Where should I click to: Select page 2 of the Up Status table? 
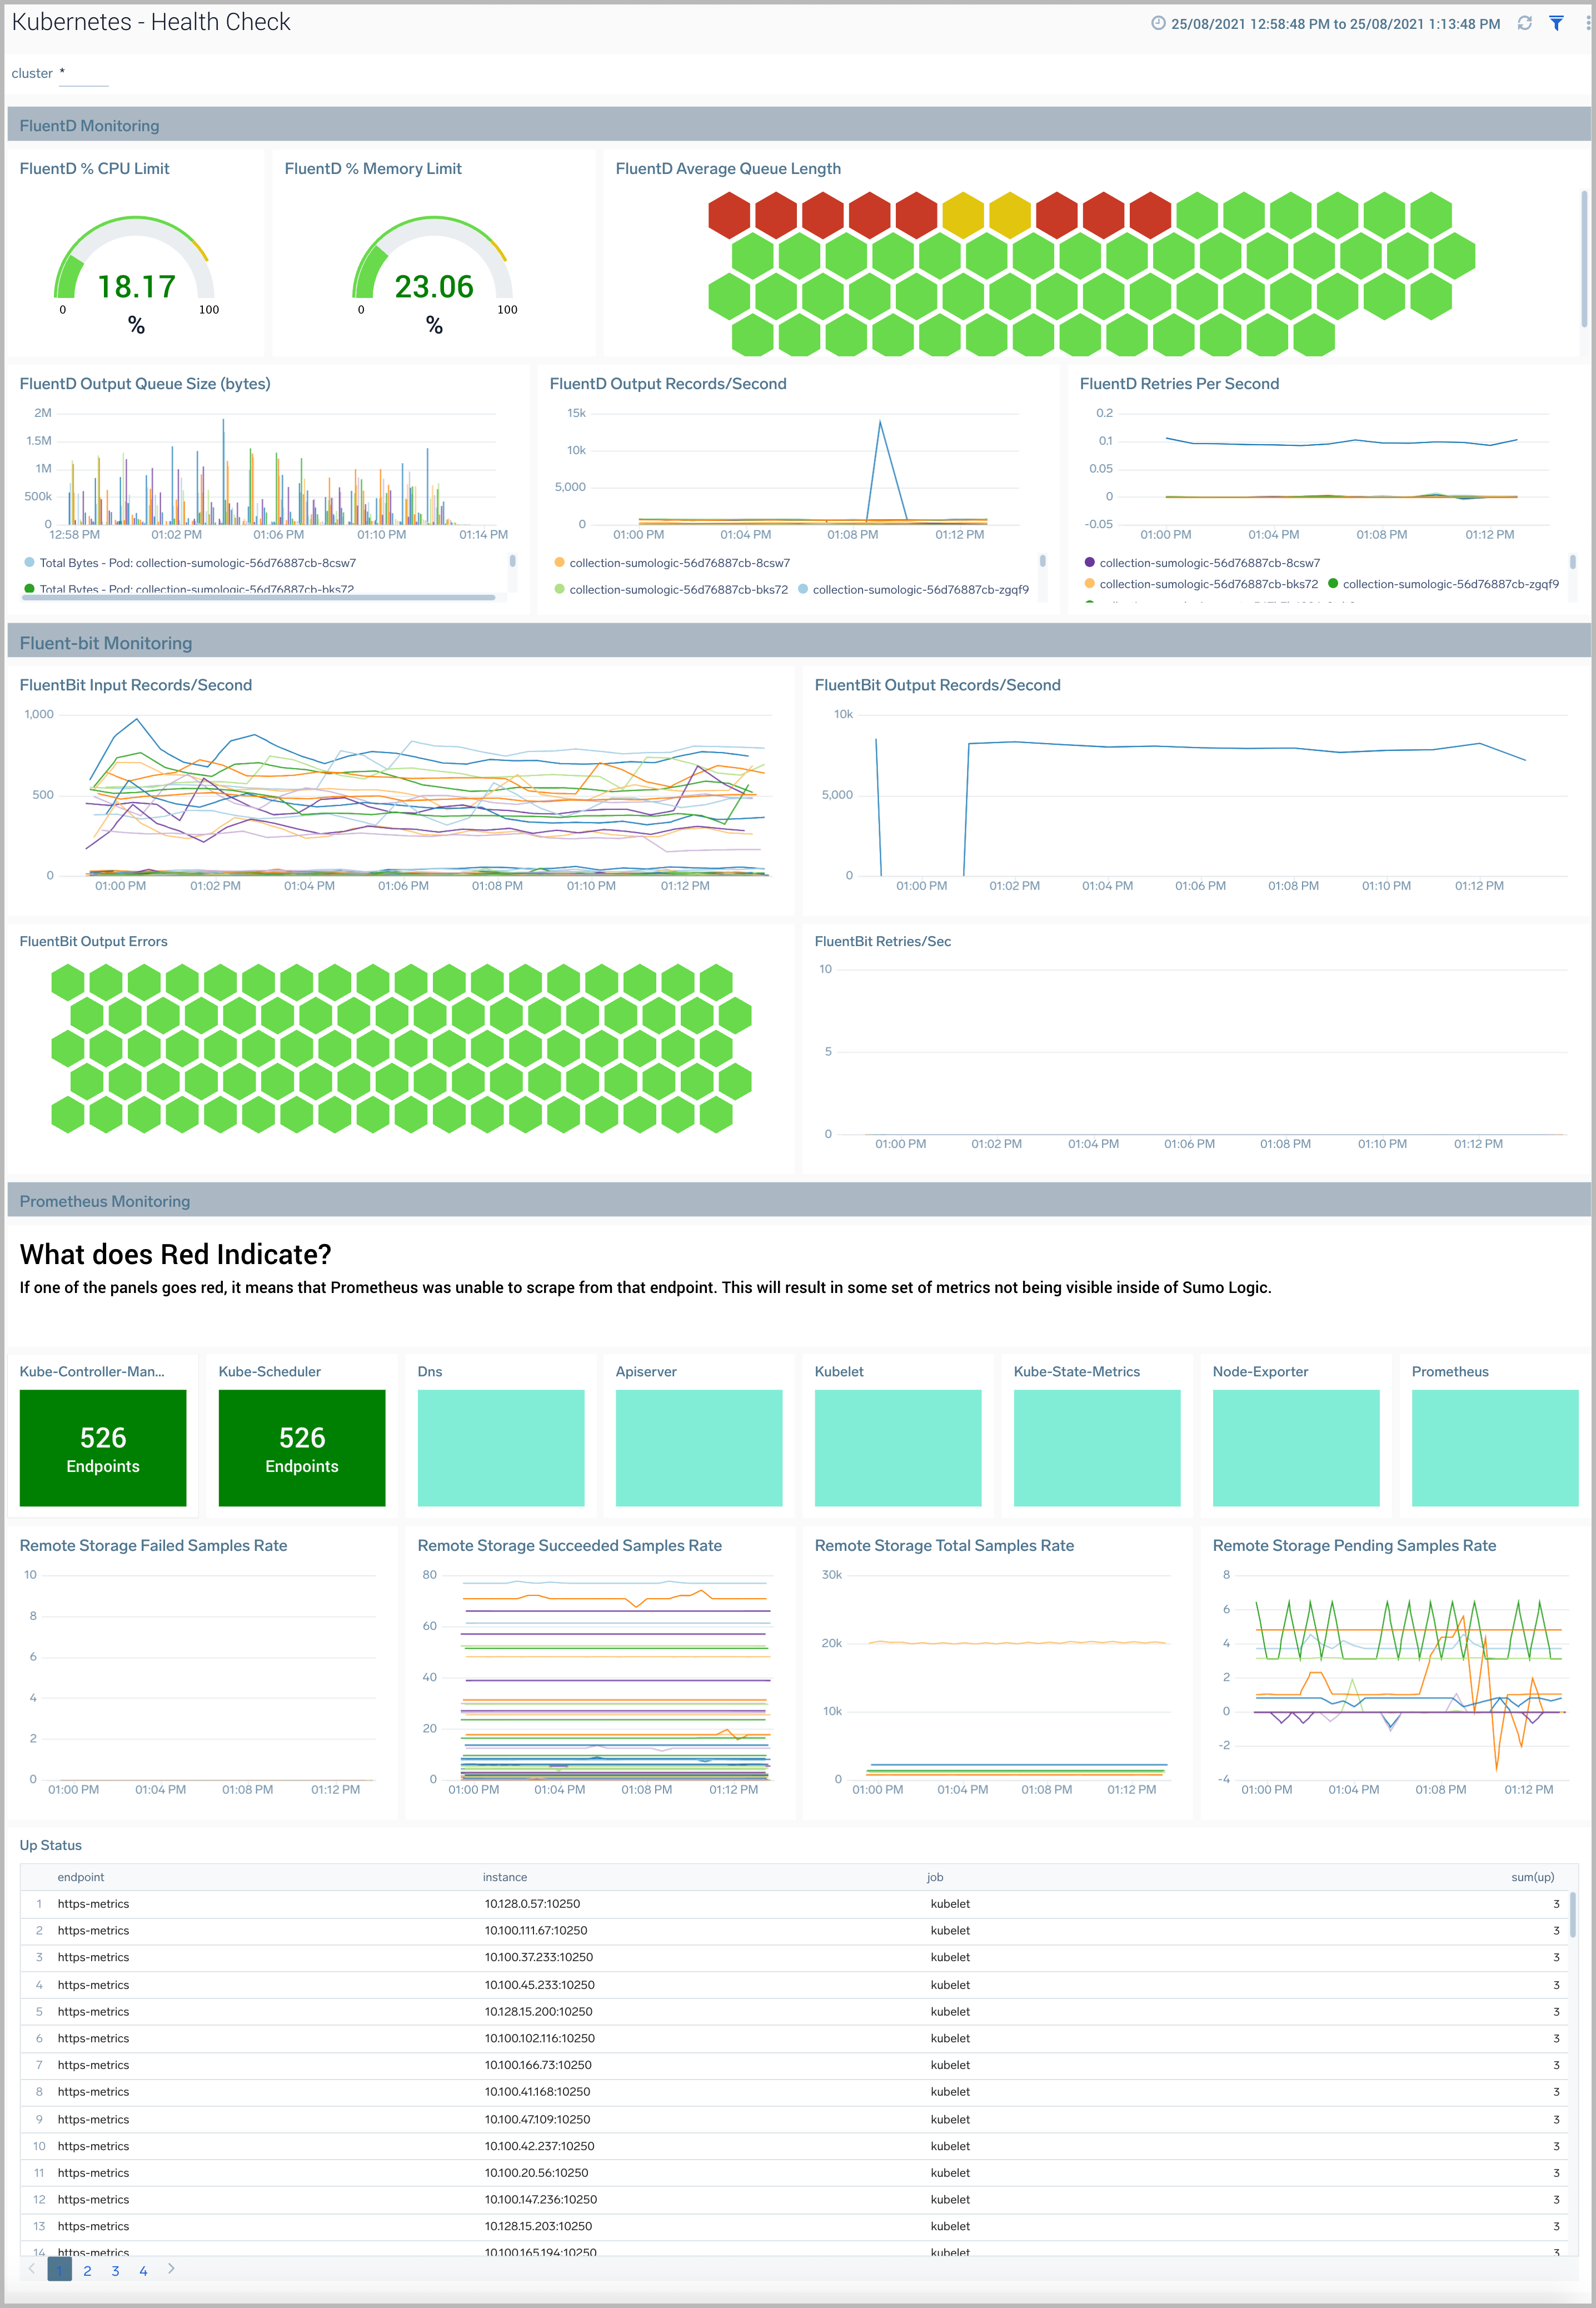point(87,2270)
